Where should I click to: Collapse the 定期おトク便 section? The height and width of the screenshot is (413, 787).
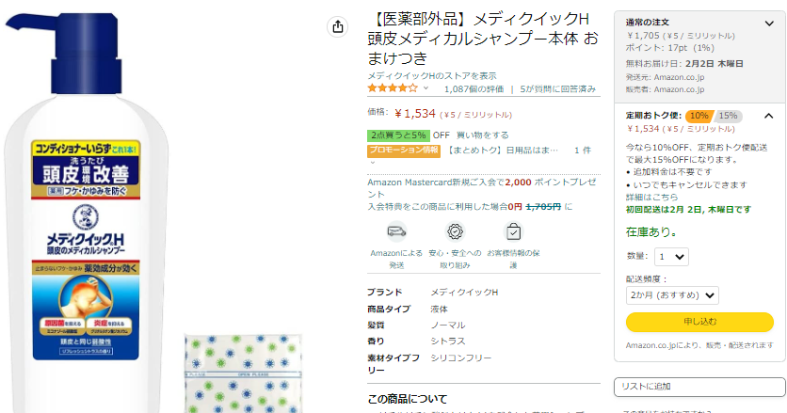pos(768,116)
